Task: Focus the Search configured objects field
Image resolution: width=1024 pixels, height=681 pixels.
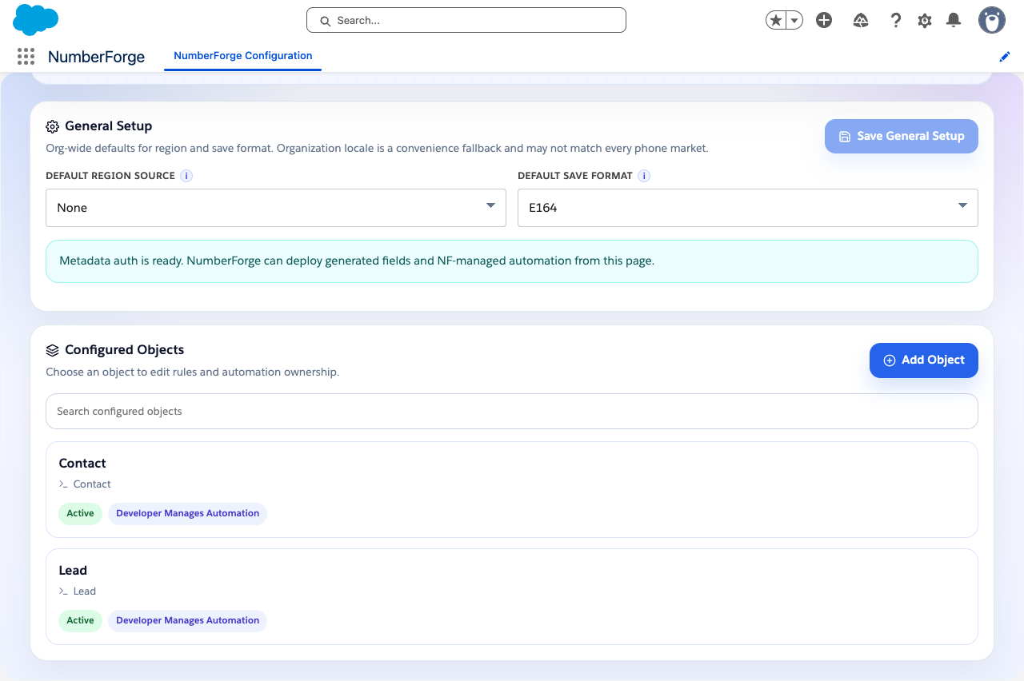Action: (512, 411)
